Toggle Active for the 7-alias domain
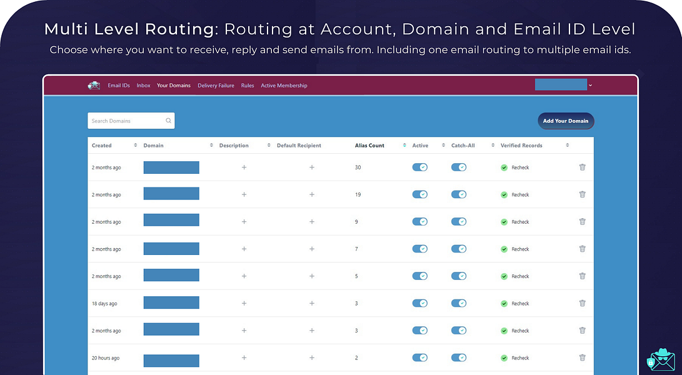Viewport: 682px width, 375px height. click(x=419, y=249)
